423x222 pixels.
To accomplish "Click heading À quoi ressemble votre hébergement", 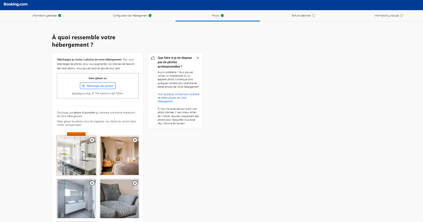I will (x=84, y=41).
